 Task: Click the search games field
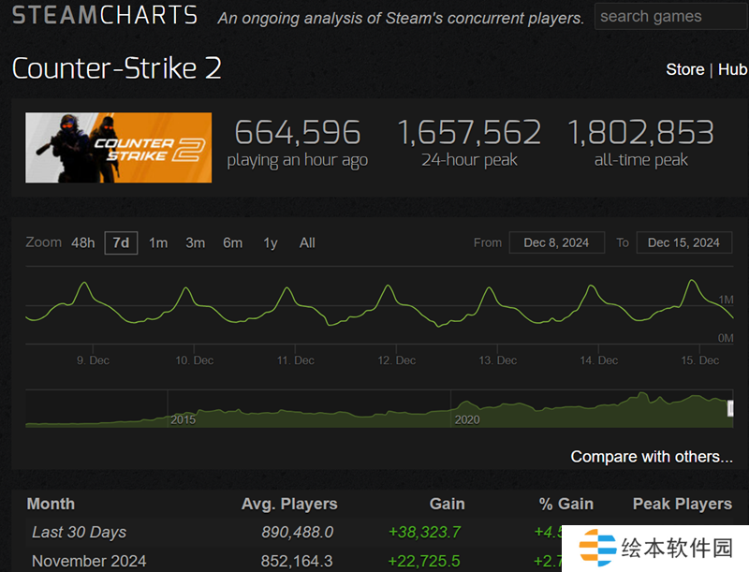669,16
